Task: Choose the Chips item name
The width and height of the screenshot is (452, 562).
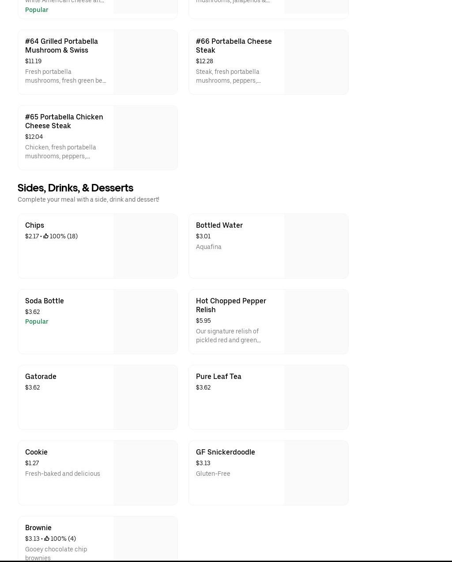Action: coord(34,225)
